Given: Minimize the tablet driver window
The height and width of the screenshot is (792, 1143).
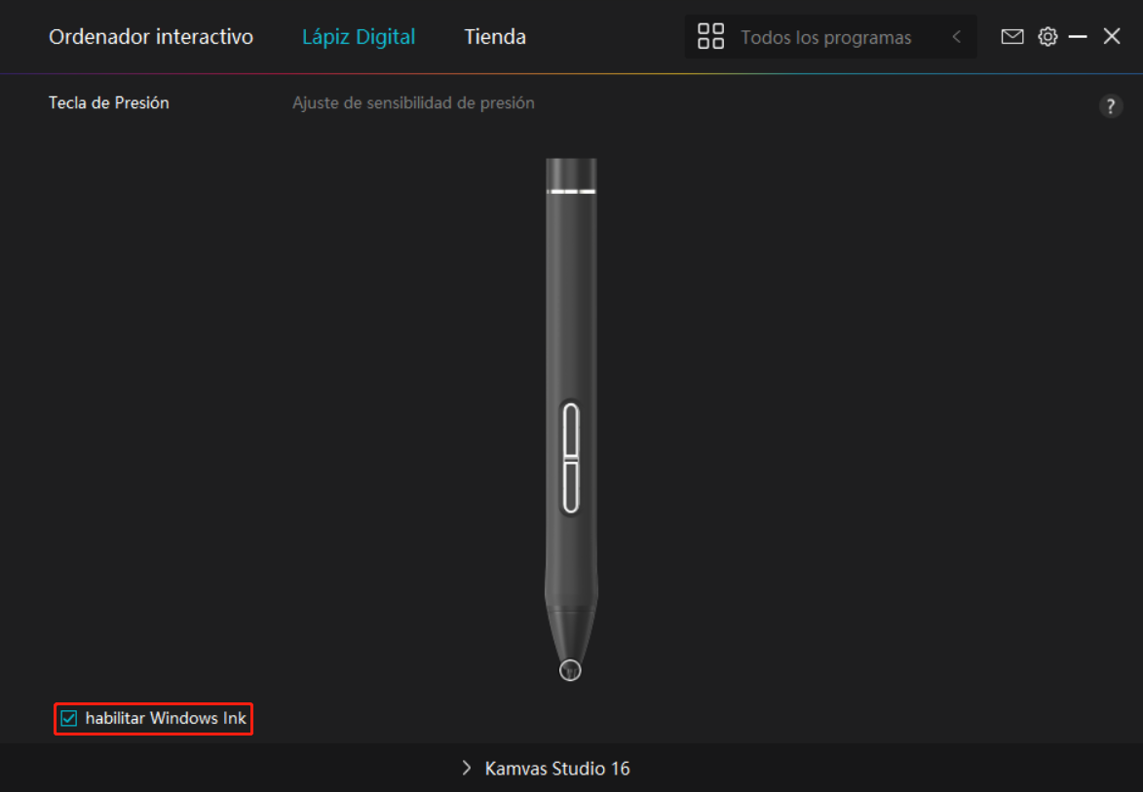Looking at the screenshot, I should click(x=1078, y=37).
